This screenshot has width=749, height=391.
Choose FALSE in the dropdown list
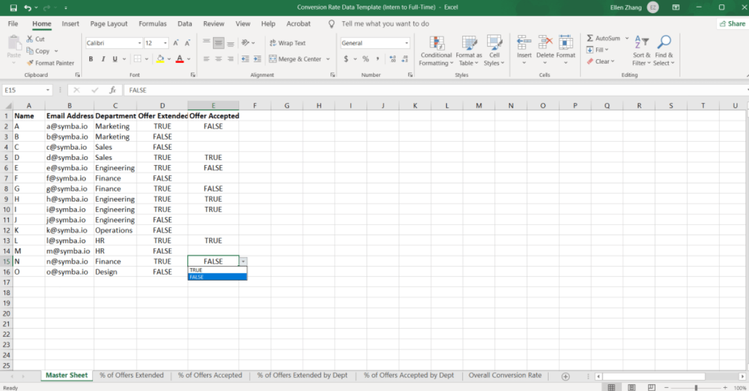point(217,277)
